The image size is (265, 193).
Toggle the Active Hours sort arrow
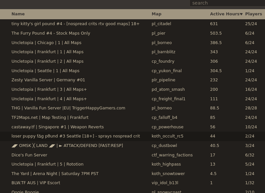[x=241, y=14]
